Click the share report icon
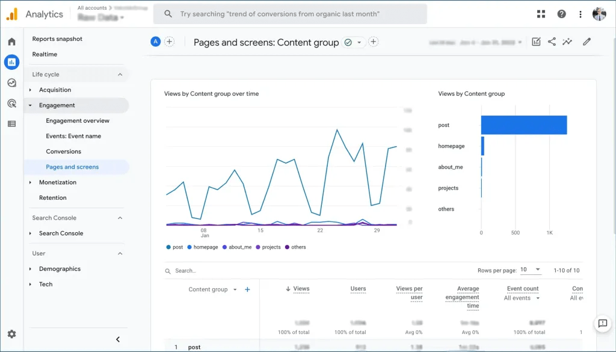This screenshot has height=352, width=616. [552, 42]
